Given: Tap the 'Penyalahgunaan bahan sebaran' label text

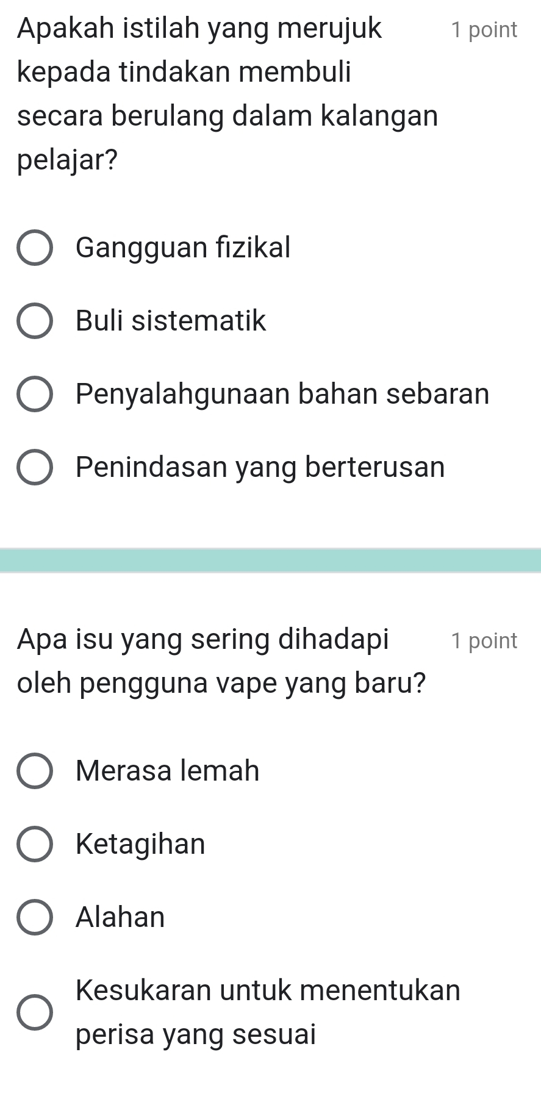Looking at the screenshot, I should pyautogui.click(x=282, y=394).
